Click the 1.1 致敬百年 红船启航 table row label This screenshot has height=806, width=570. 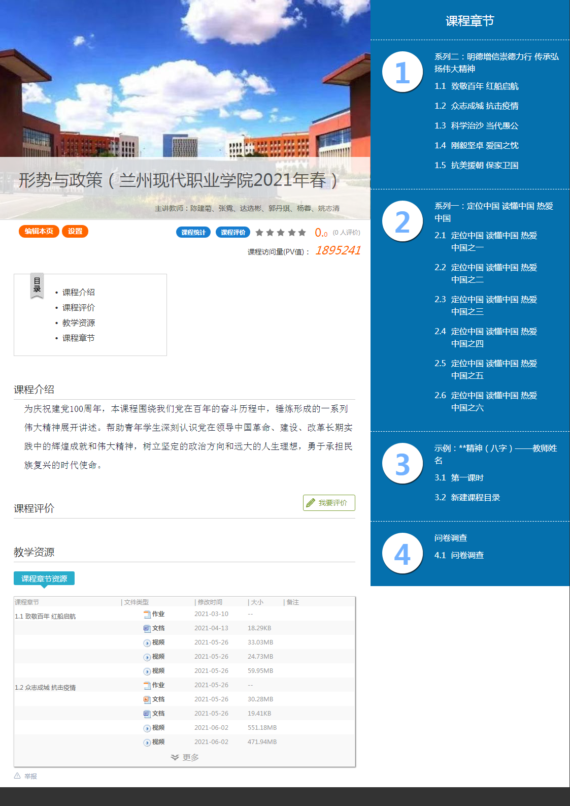click(x=45, y=616)
